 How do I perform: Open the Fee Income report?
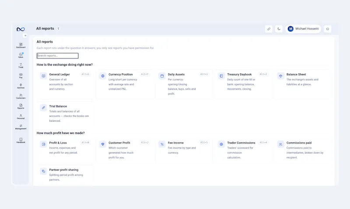pyautogui.click(x=184, y=151)
